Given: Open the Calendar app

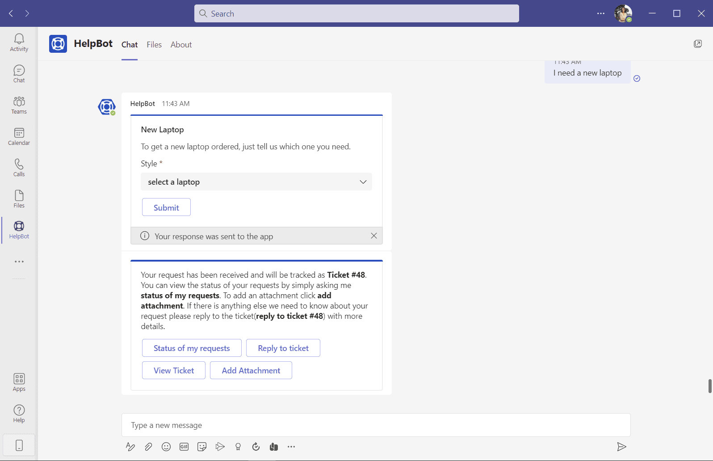Looking at the screenshot, I should point(19,136).
